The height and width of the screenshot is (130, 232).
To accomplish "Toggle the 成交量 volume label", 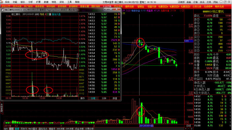I will (x=48, y=14).
